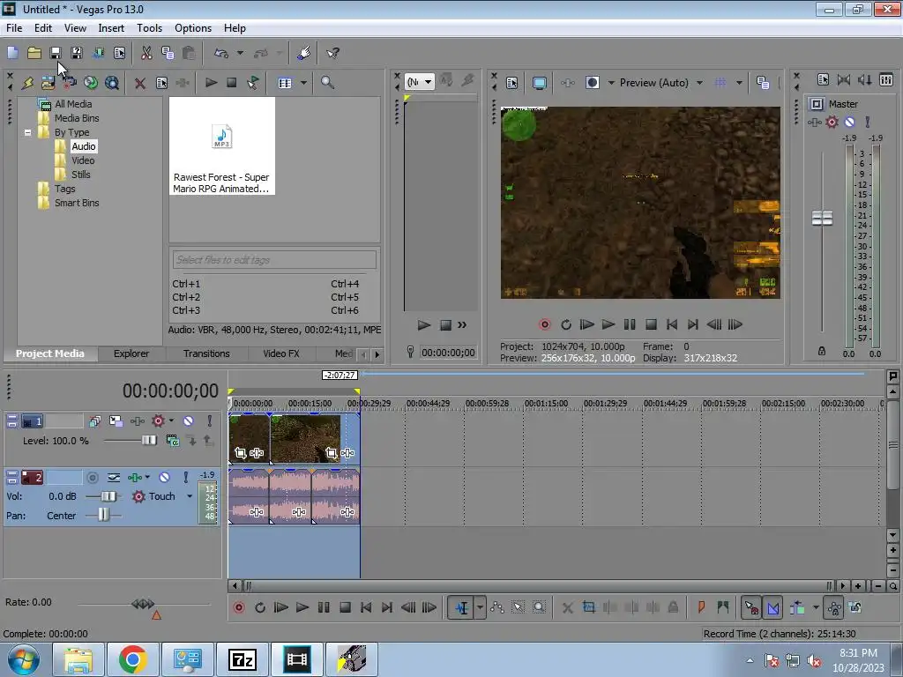
Task: Mute video track 1
Action: click(x=189, y=421)
